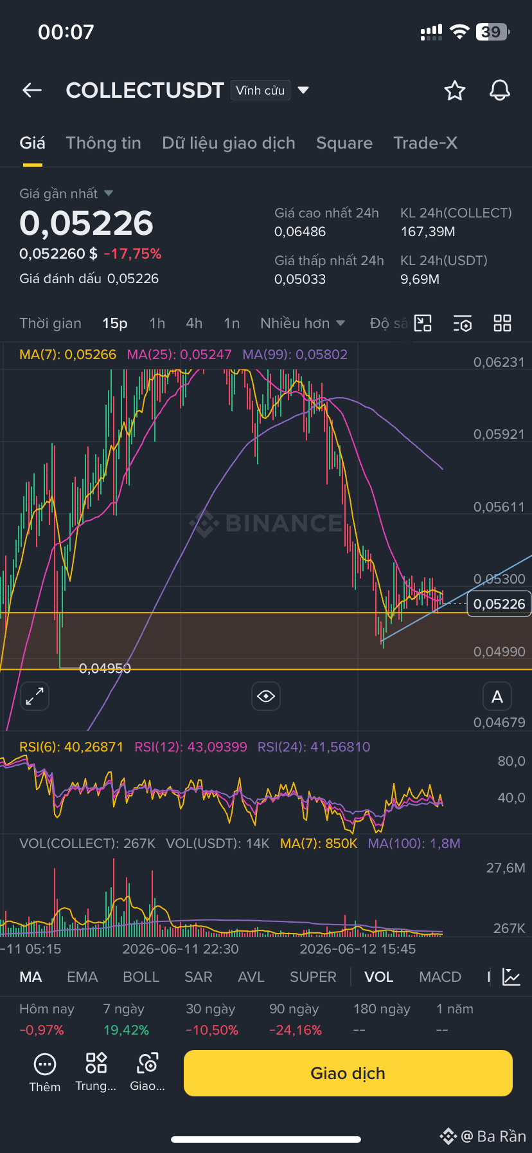Open price alert bell icon
The width and height of the screenshot is (532, 1153).
click(x=500, y=91)
